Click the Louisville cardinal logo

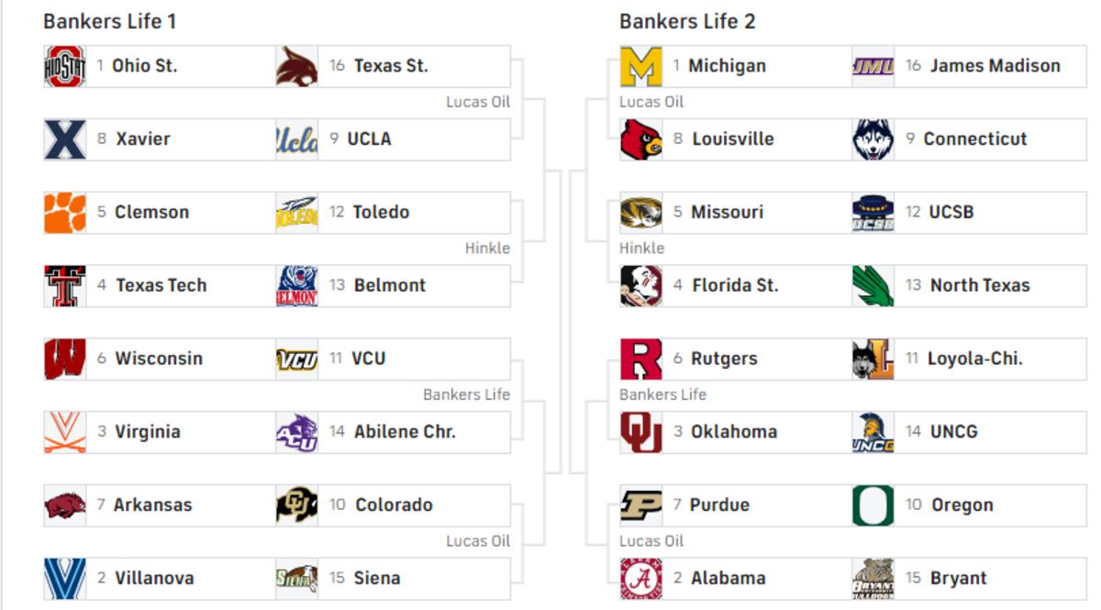[x=641, y=139]
